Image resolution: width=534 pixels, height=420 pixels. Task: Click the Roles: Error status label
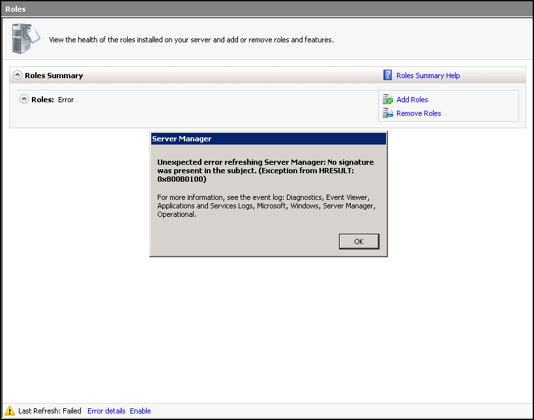(x=52, y=100)
